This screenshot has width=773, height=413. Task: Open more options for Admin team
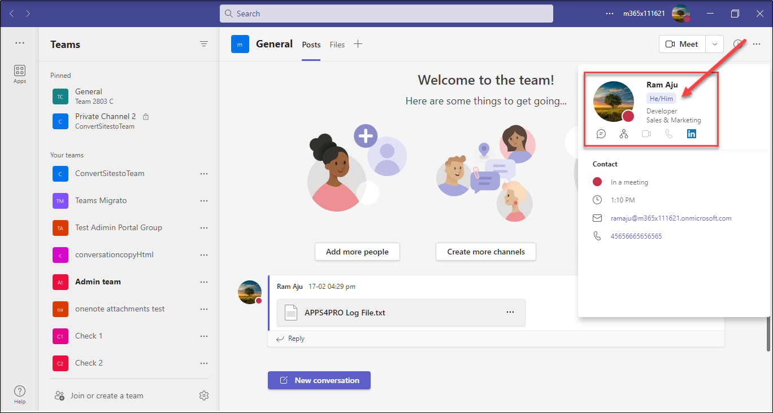point(204,282)
